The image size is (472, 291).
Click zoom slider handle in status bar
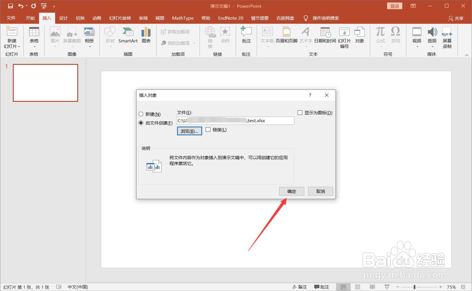click(x=414, y=287)
